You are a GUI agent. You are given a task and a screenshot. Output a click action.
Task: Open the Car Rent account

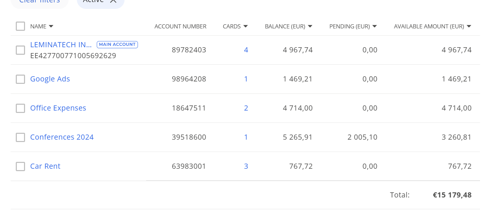45,166
